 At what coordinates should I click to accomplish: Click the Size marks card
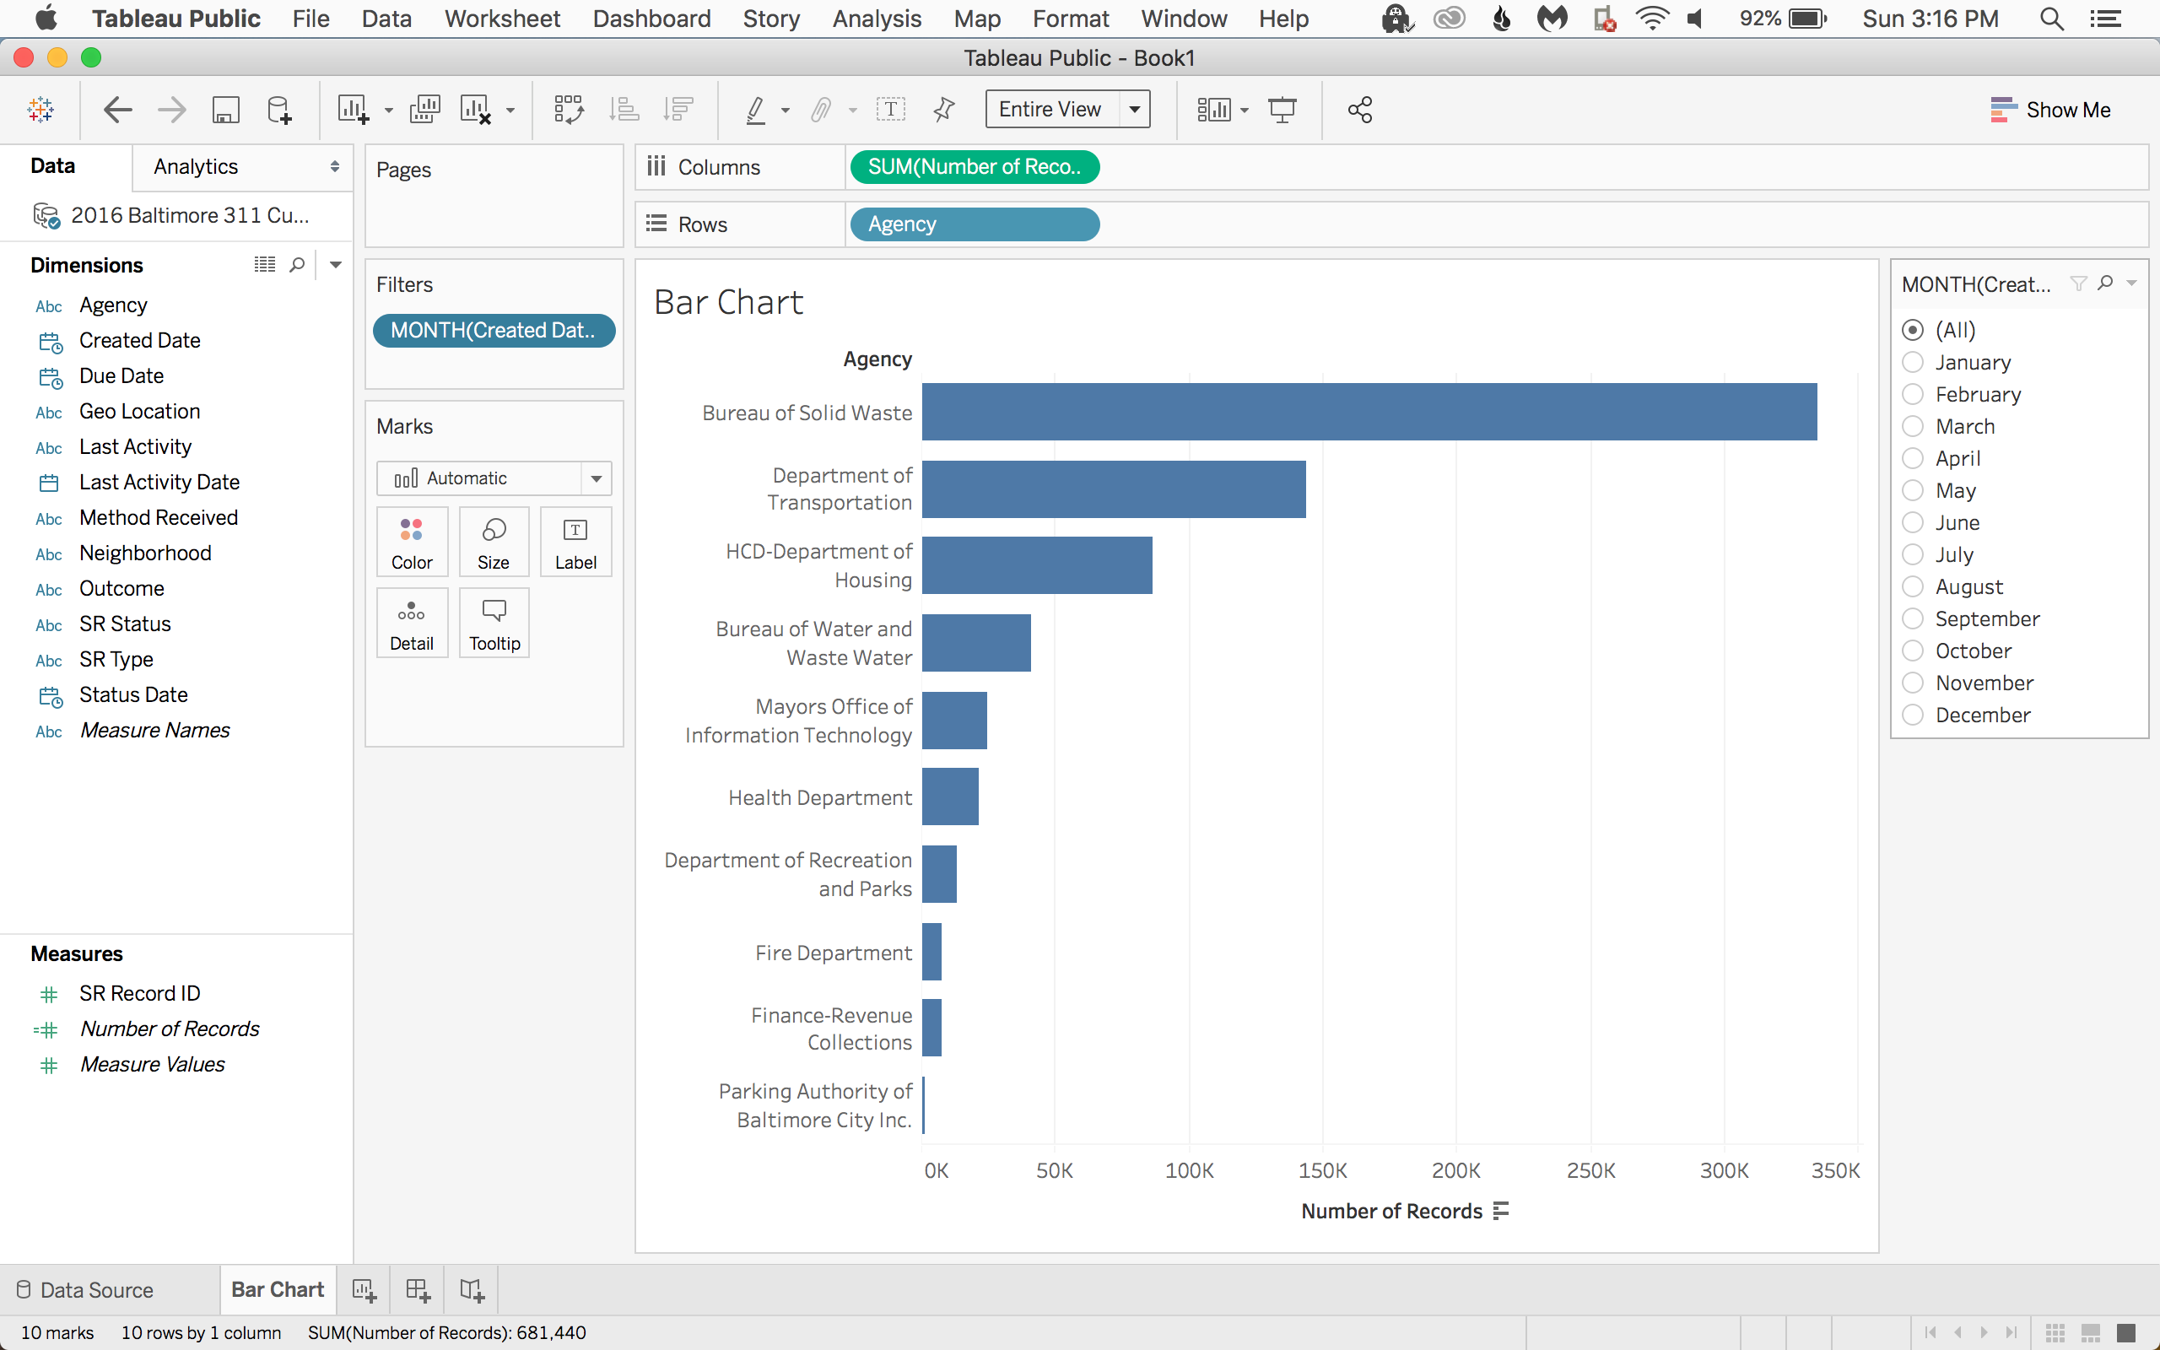point(494,542)
